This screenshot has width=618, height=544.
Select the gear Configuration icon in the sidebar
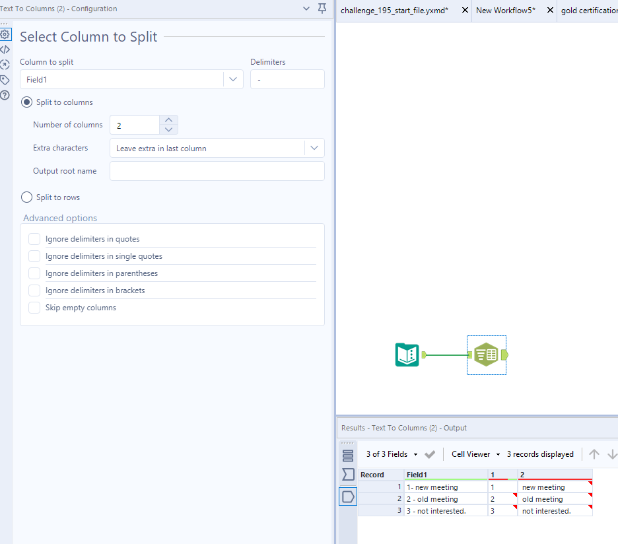[x=6, y=34]
